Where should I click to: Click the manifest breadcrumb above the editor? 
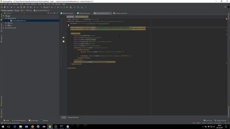point(70,17)
